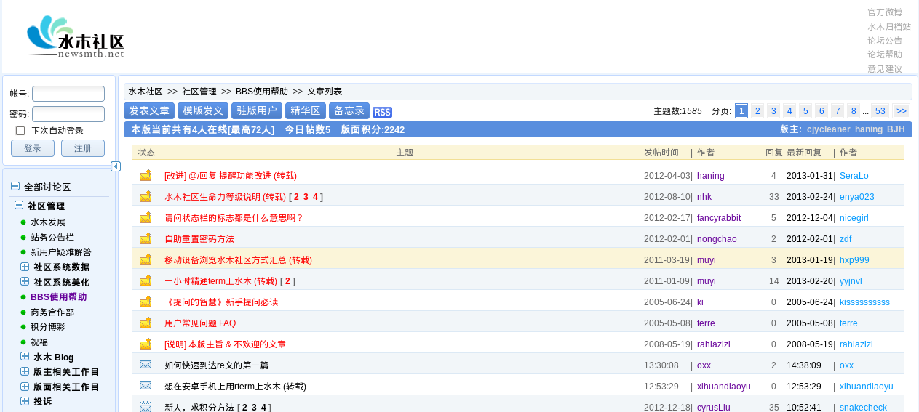Click post time 13:30:08 in oxx's row

(661, 365)
